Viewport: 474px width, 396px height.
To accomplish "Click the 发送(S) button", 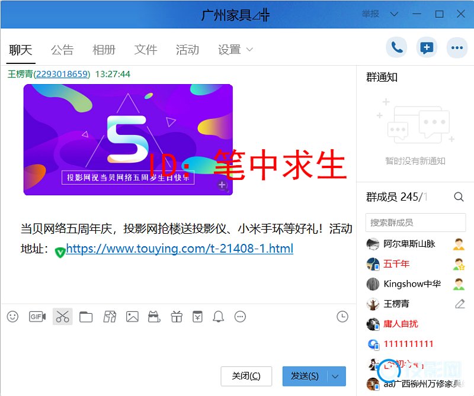I will 305,376.
